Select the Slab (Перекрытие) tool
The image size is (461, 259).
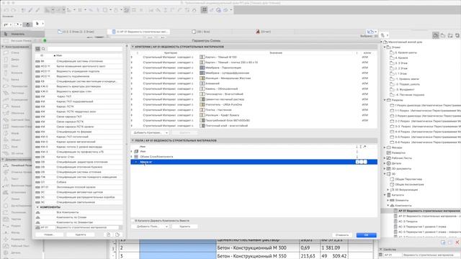coord(14,86)
